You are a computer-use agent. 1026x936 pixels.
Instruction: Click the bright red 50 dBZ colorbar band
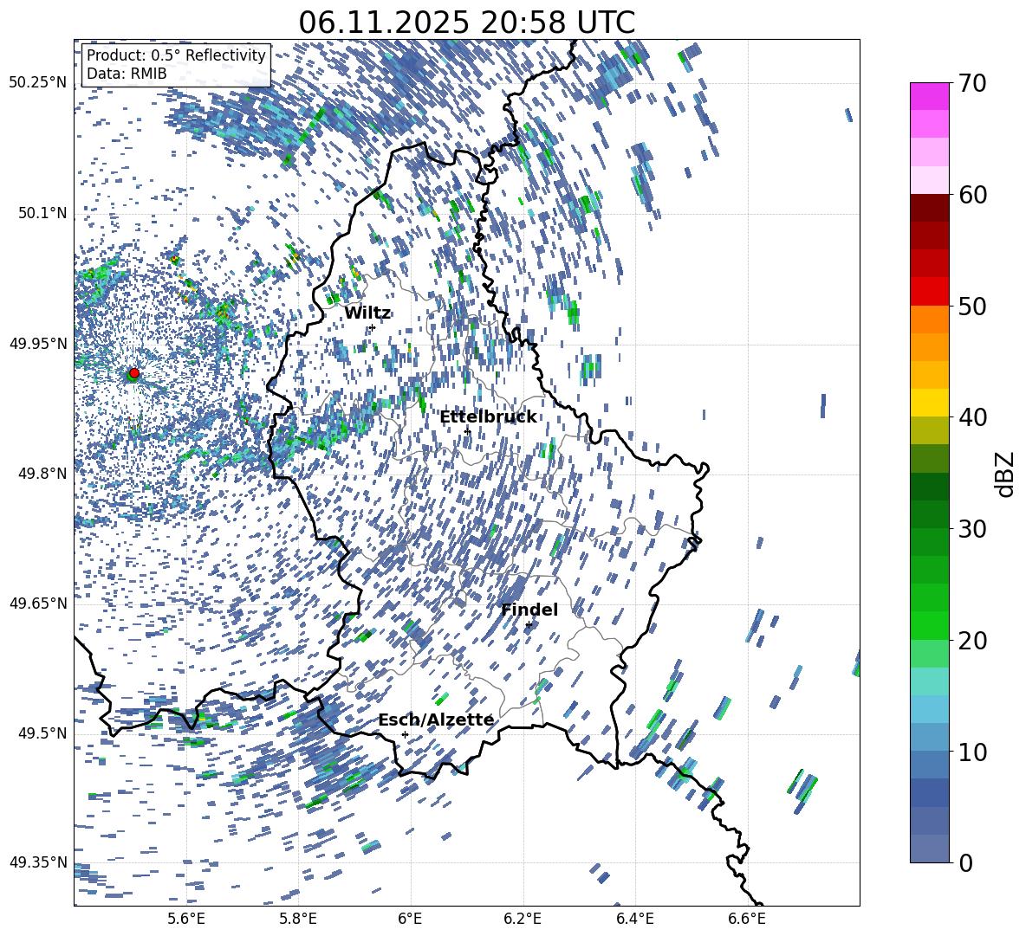[x=929, y=292]
